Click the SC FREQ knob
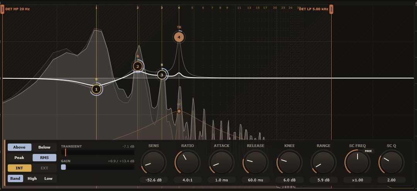417x191 pixels. 358,162
